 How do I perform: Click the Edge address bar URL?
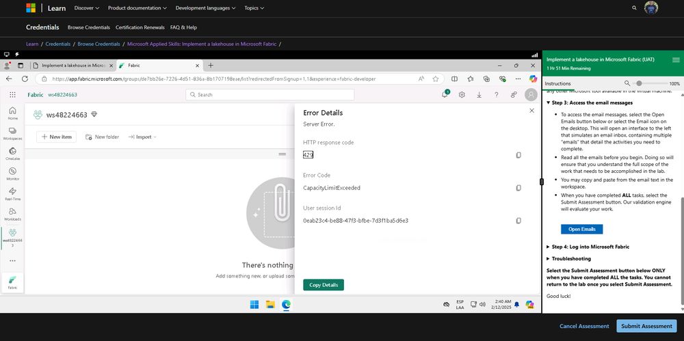[x=213, y=79]
